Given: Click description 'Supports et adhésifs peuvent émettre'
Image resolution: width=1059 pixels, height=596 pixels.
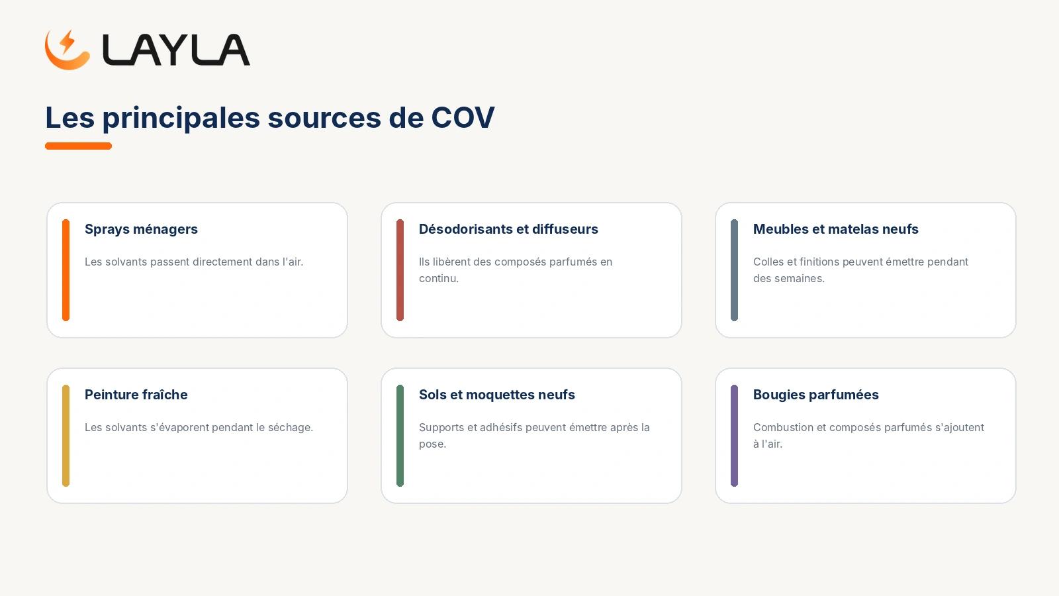Looking at the screenshot, I should point(534,436).
